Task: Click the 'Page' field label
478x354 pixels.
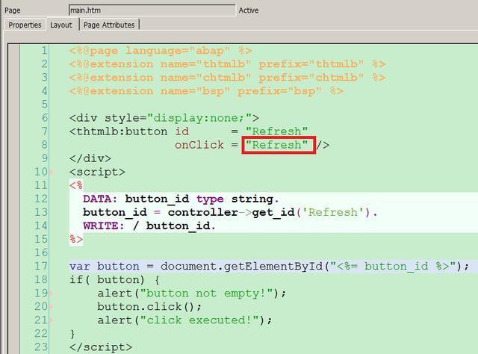Action: click(13, 10)
